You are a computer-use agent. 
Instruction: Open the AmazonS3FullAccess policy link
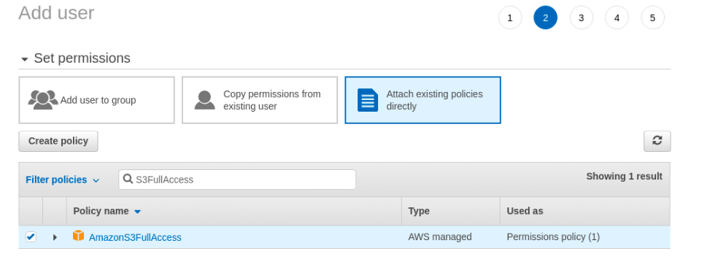tap(135, 237)
